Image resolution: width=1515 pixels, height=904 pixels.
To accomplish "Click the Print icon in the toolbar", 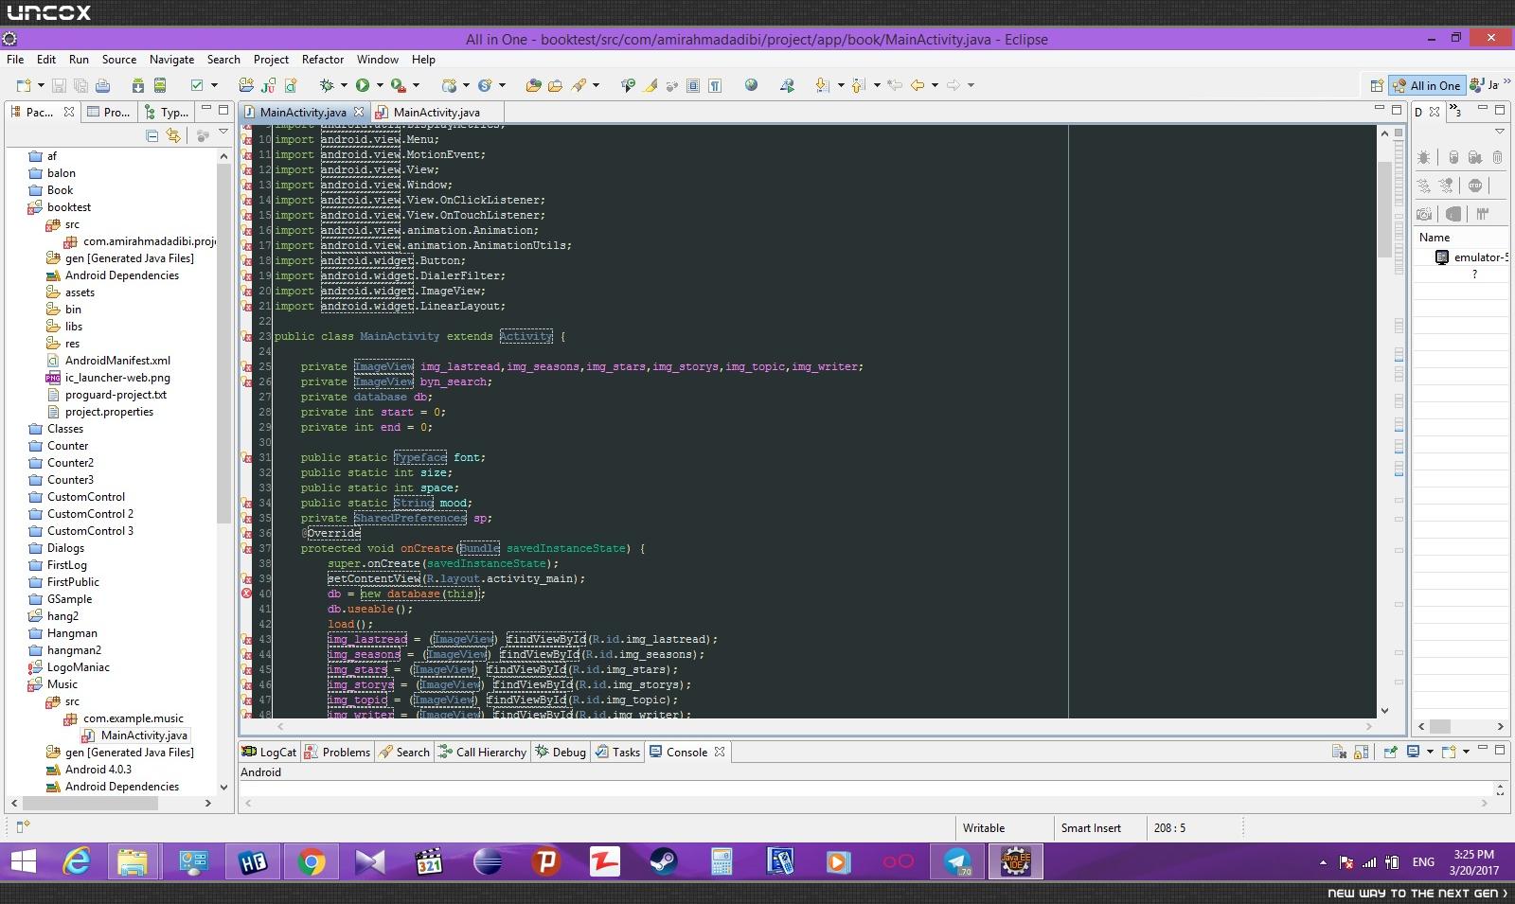I will 102,85.
